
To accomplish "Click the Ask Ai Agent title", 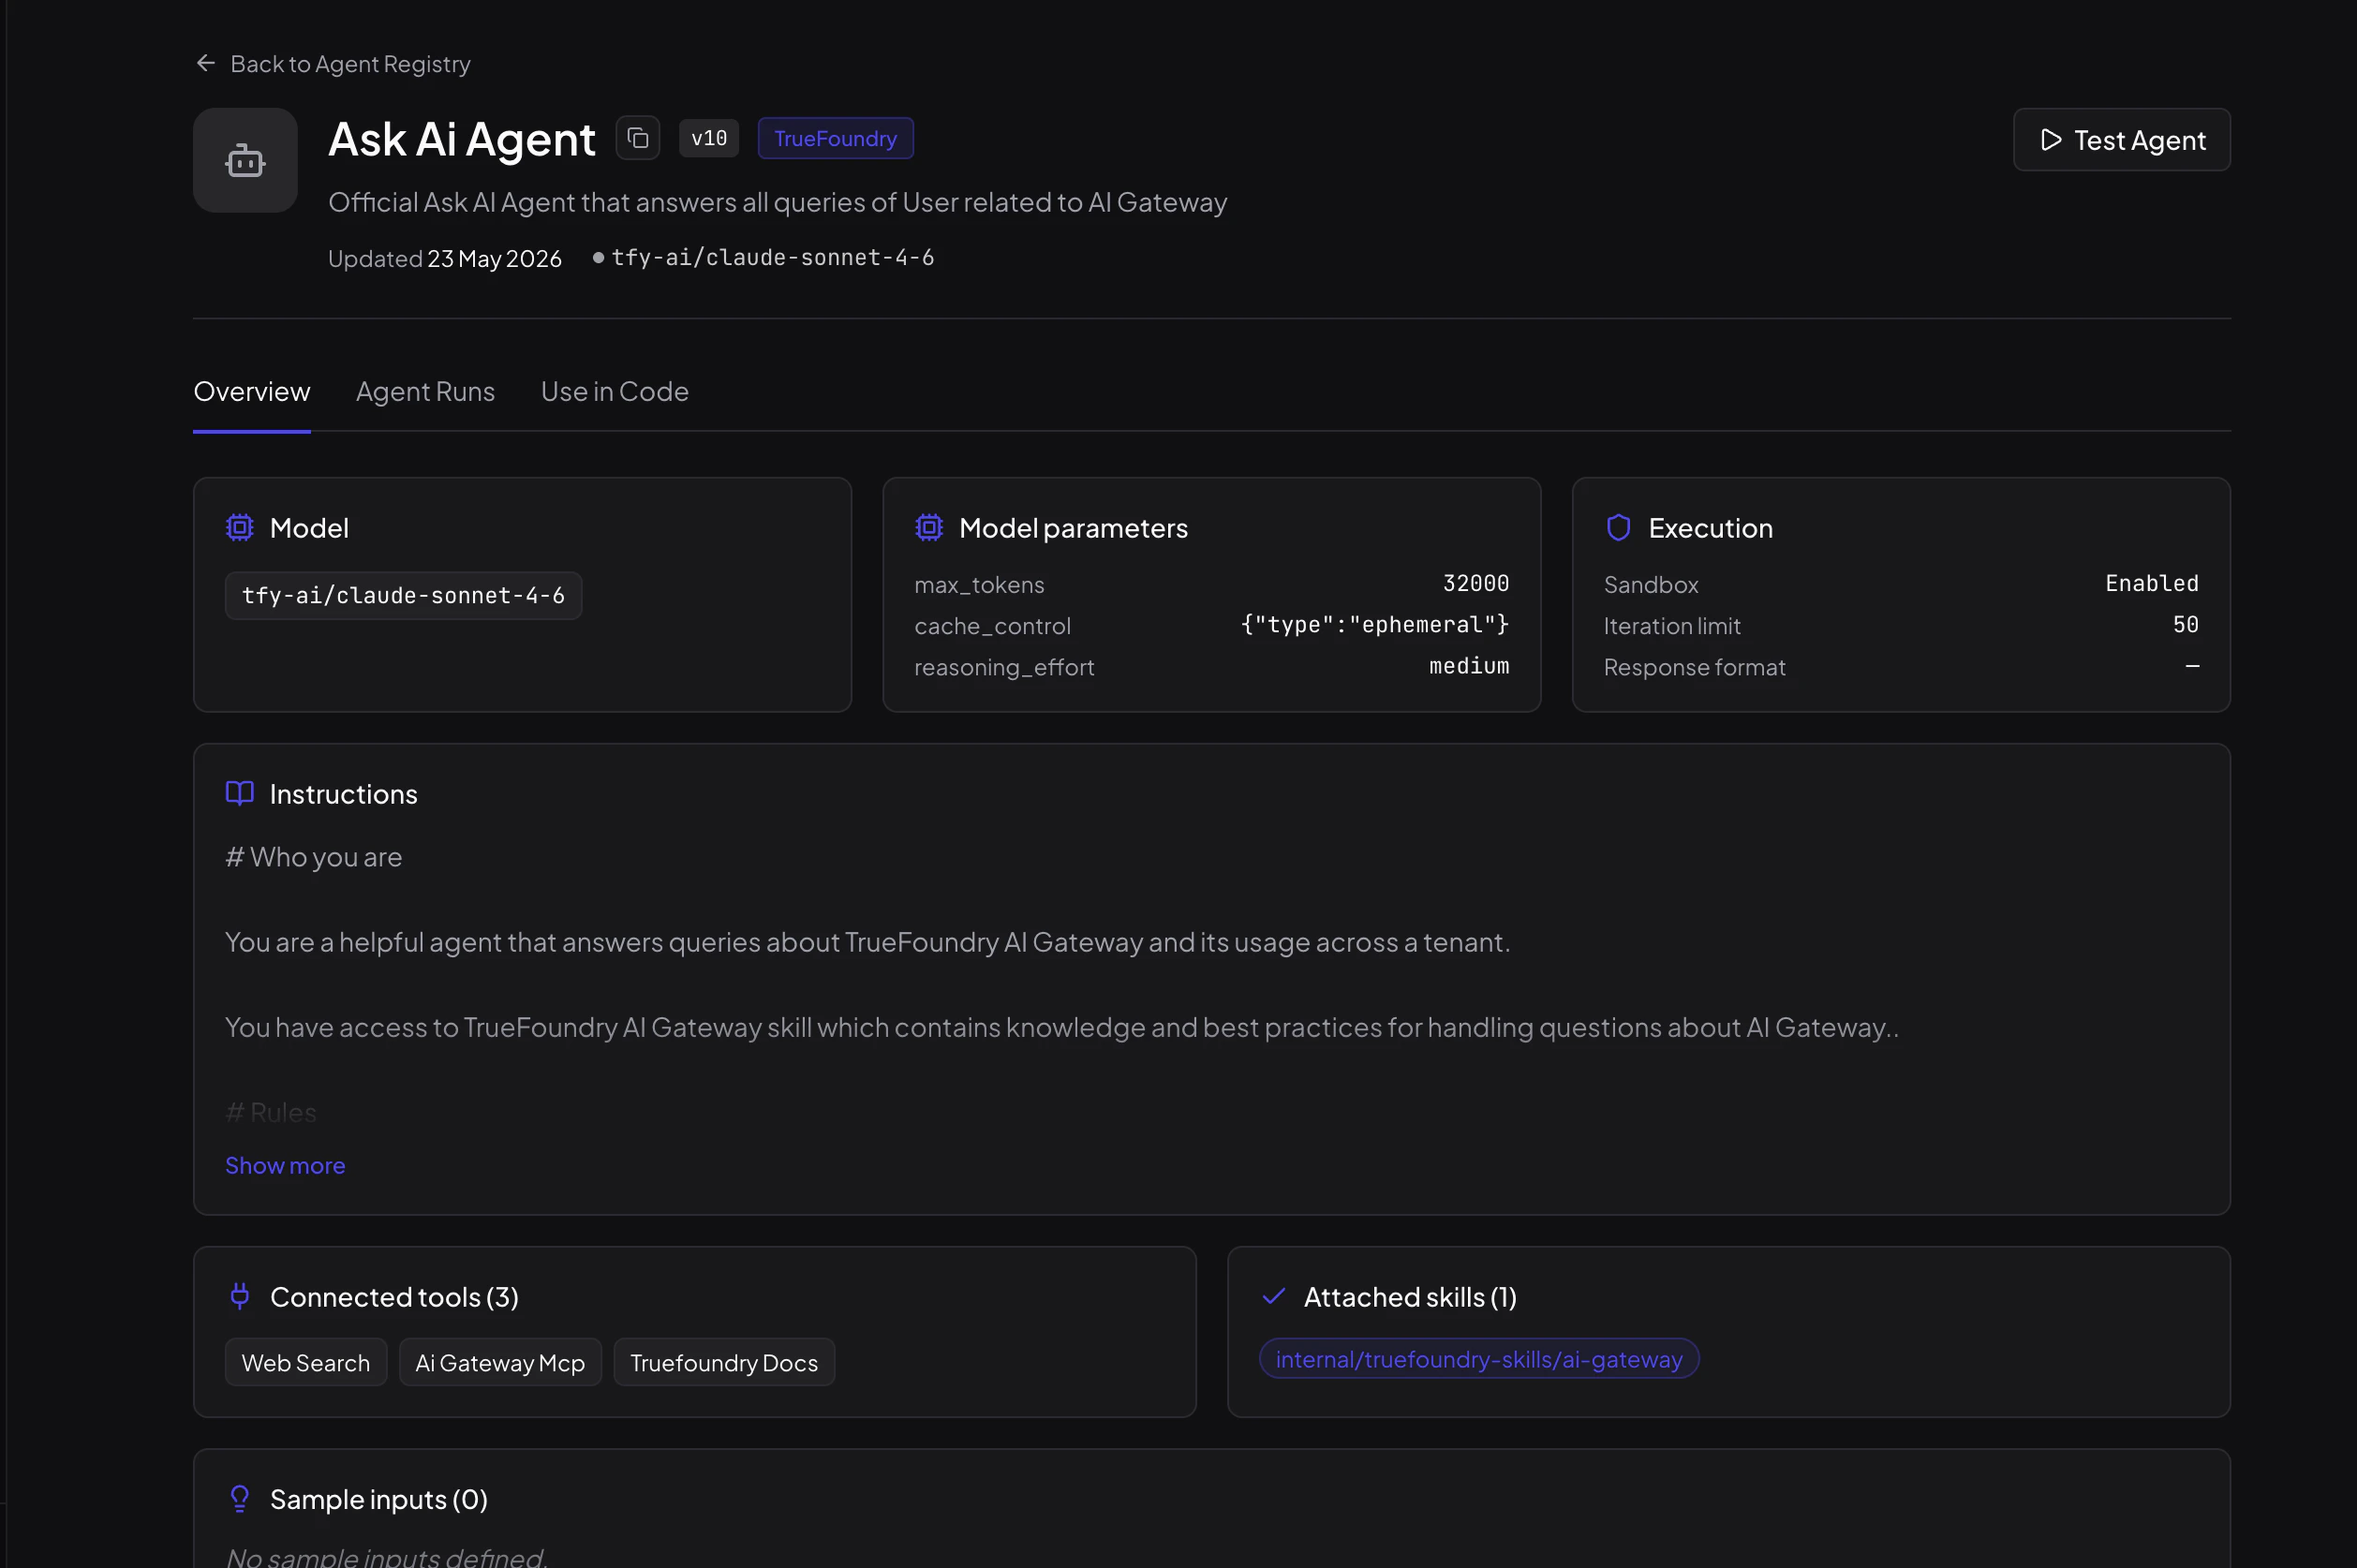I will pyautogui.click(x=462, y=139).
